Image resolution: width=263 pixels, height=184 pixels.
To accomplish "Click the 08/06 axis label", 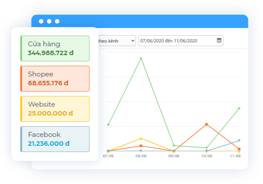I will (141, 156).
